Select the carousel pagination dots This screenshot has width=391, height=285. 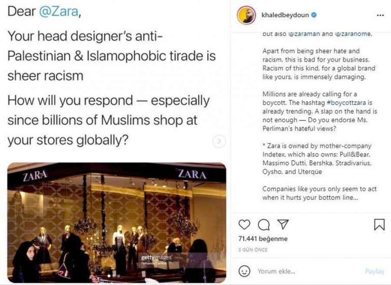pyautogui.click(x=113, y=275)
